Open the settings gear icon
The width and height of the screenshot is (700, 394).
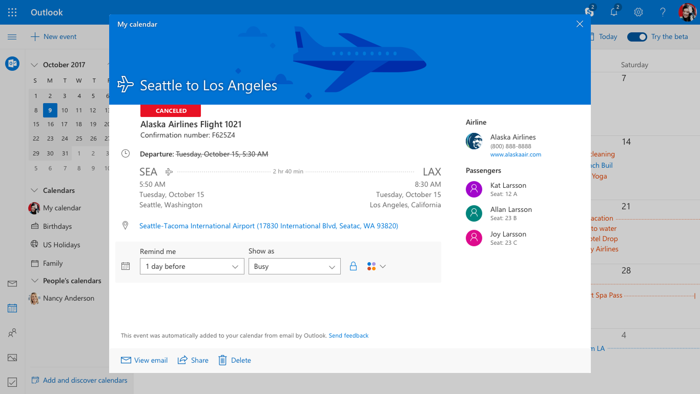[639, 12]
